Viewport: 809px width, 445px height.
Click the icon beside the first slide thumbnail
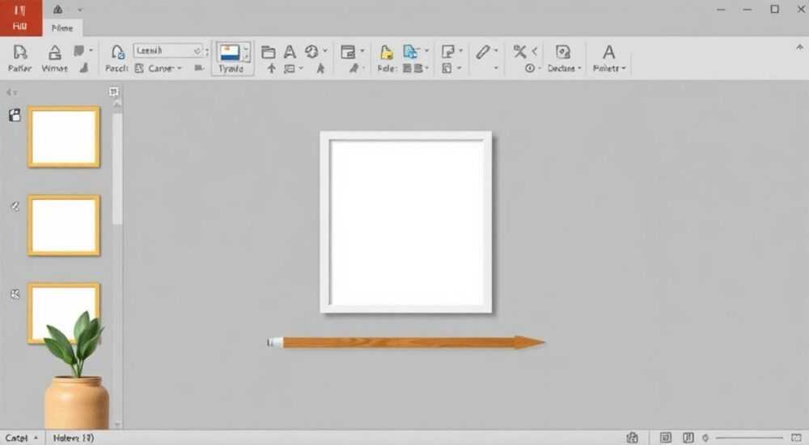(15, 115)
